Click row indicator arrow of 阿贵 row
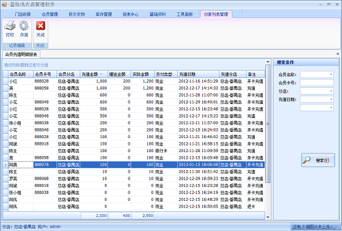Viewport: 342px width, 231px height. click(6, 164)
